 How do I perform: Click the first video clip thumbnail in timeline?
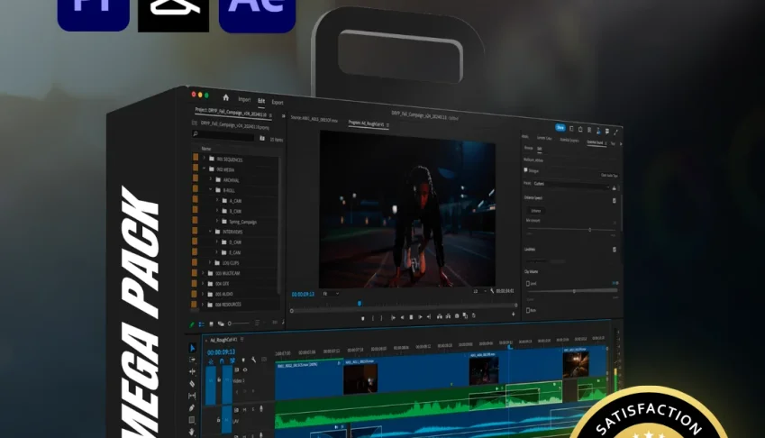[360, 379]
